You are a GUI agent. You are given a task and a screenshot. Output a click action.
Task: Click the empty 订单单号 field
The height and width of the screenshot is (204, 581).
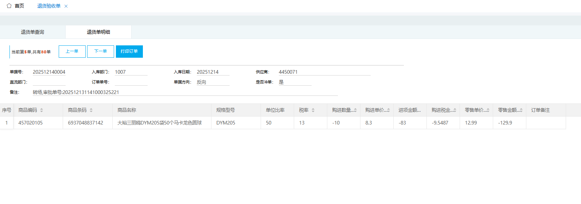coord(131,82)
